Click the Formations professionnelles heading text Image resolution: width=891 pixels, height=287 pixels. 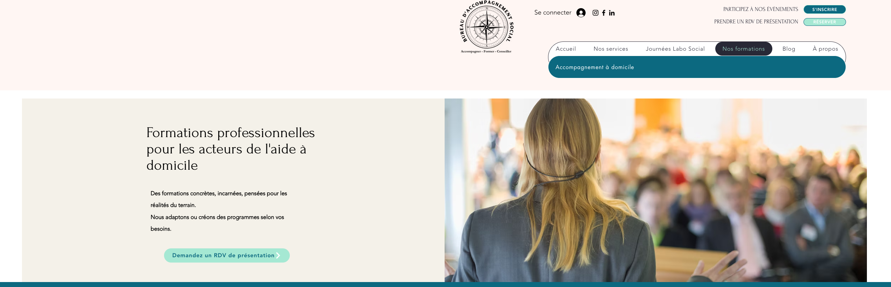(x=231, y=149)
